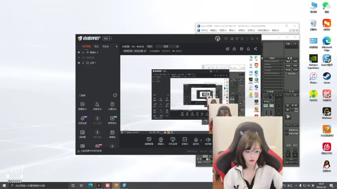Open the QQ penguin desktop icon
Viewport: 337px width, 189px height.
coord(327,166)
